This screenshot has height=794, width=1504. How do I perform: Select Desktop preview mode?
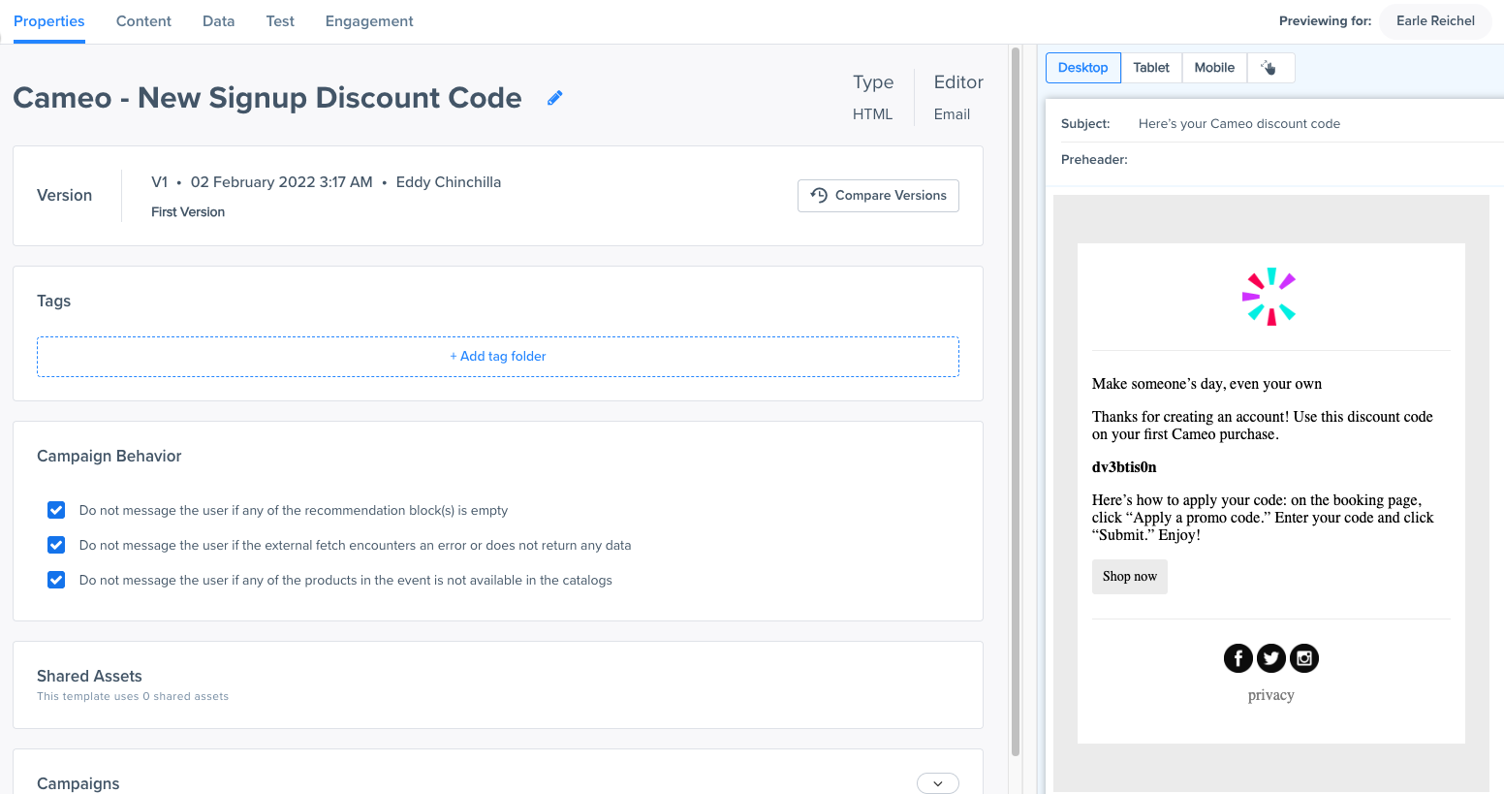(1083, 68)
